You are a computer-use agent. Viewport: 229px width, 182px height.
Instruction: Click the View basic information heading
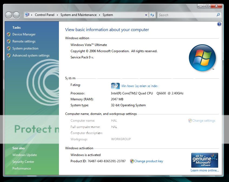107,30
